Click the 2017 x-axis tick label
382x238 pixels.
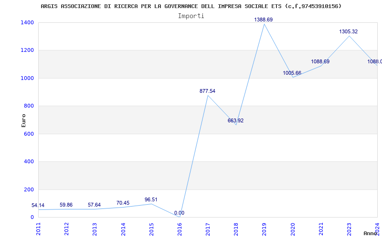(208, 229)
